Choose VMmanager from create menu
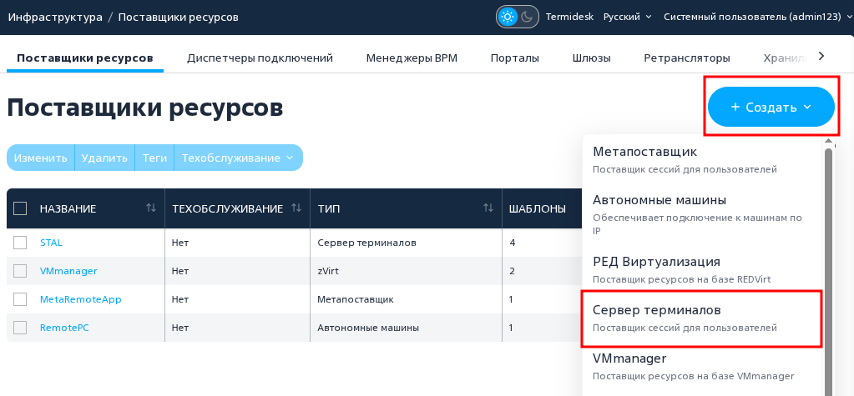 (x=702, y=367)
